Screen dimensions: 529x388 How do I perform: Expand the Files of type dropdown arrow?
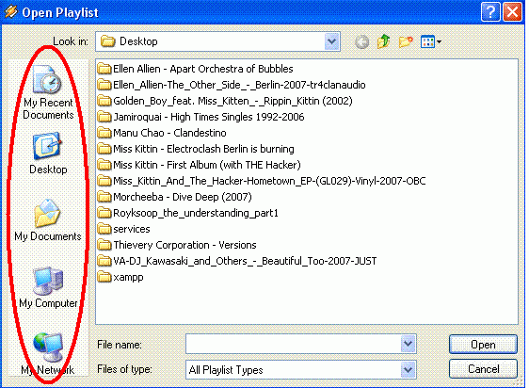point(409,369)
